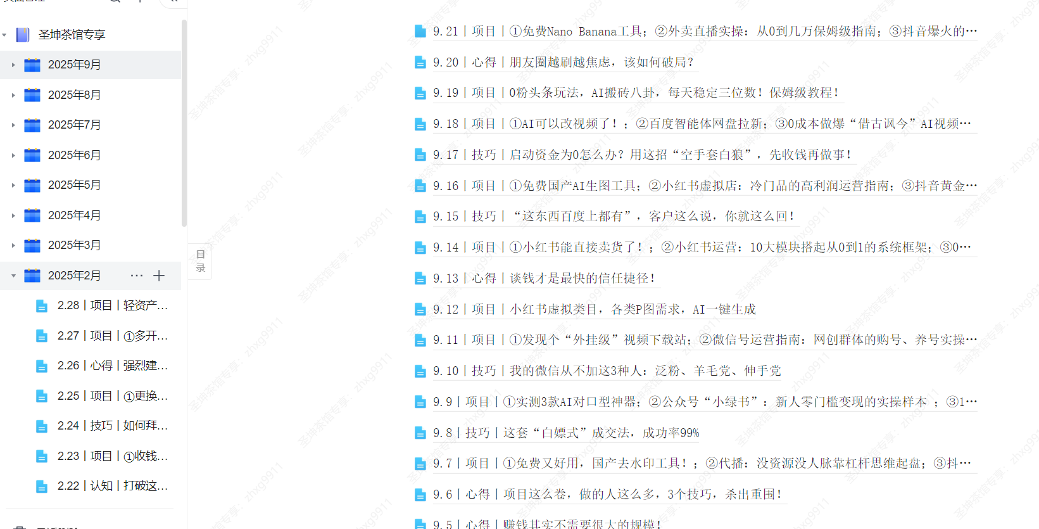Click document icon of 2.27 项目 entry

point(42,336)
